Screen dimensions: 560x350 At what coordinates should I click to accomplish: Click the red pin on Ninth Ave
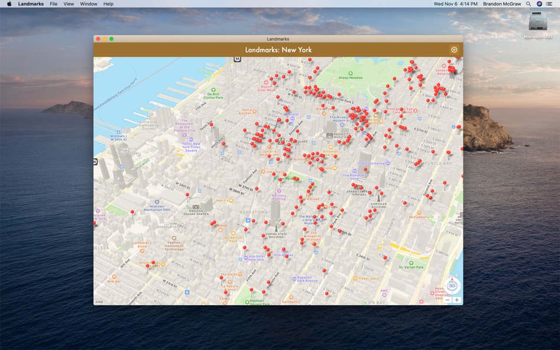(223, 144)
